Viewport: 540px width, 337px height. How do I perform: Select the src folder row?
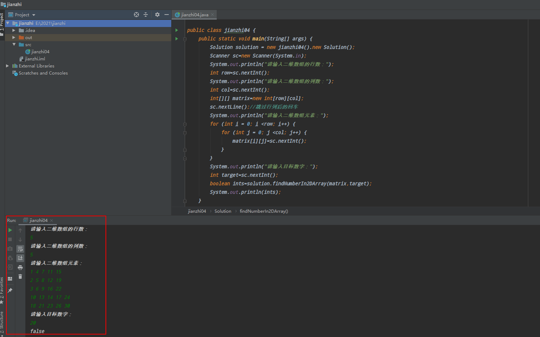click(x=88, y=44)
